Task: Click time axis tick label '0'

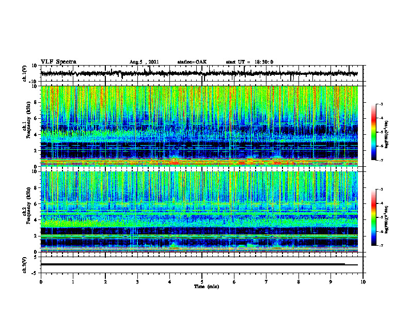Action: click(x=41, y=282)
